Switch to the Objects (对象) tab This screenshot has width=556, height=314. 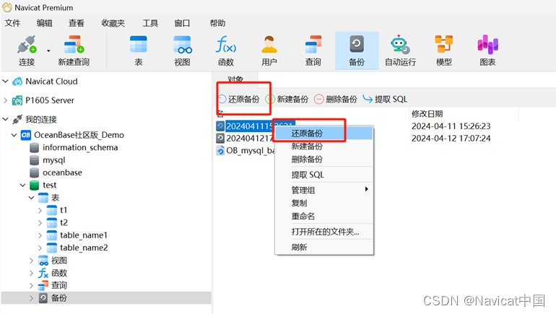[x=235, y=79]
